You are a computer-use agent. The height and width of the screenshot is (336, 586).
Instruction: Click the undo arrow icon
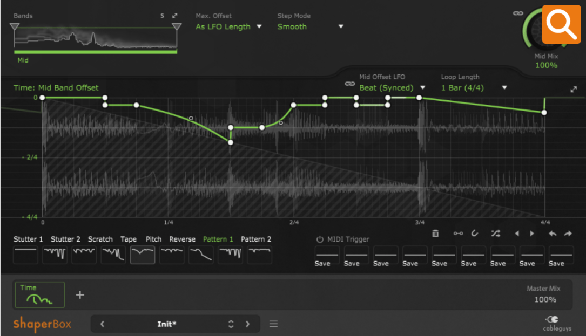(x=553, y=234)
